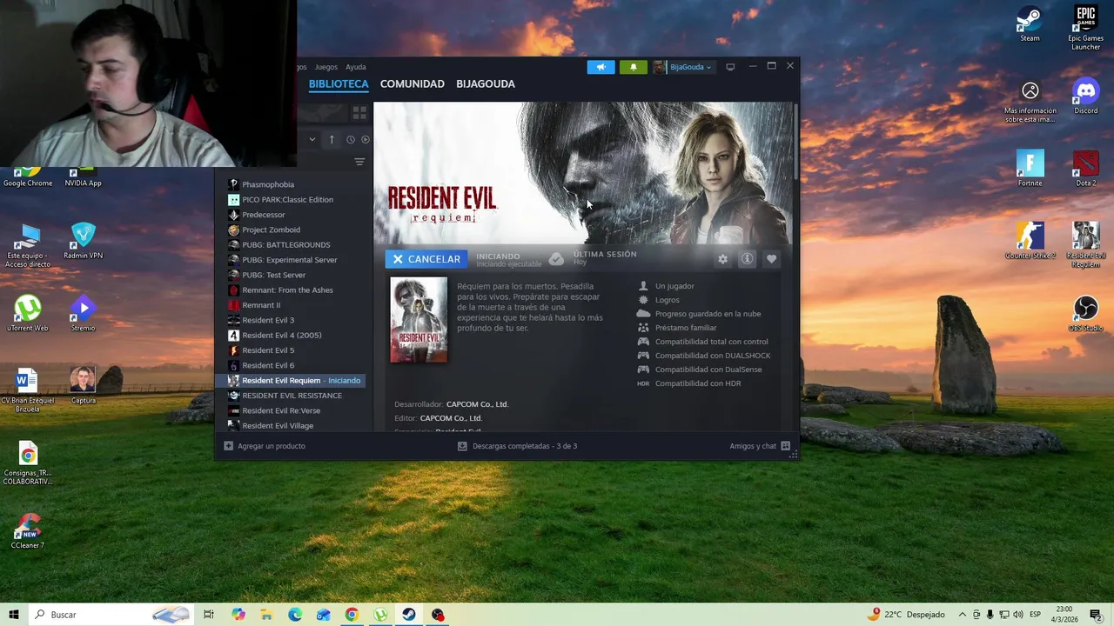The width and height of the screenshot is (1114, 626).
Task: Filter library by ready-to-play icon
Action: coord(366,139)
